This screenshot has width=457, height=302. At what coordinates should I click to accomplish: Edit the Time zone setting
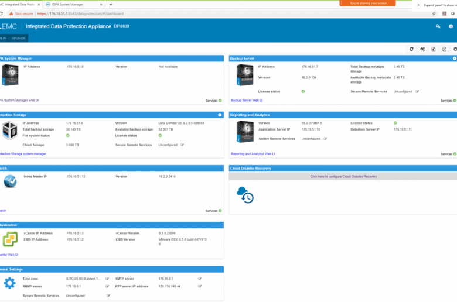coord(107,279)
